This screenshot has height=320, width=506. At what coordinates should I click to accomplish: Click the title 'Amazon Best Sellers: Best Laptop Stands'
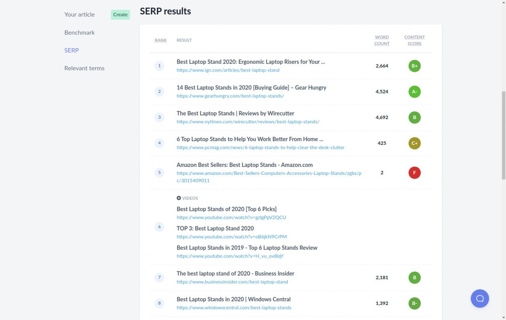245,165
